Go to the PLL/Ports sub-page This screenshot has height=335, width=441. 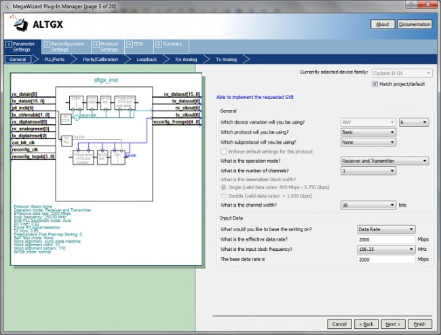tap(54, 59)
